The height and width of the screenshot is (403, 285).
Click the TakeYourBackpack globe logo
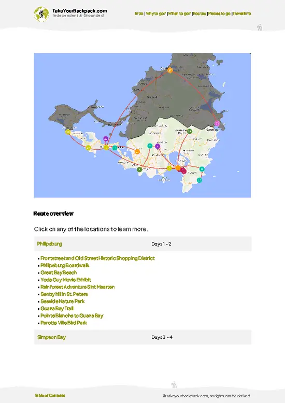tap(41, 14)
